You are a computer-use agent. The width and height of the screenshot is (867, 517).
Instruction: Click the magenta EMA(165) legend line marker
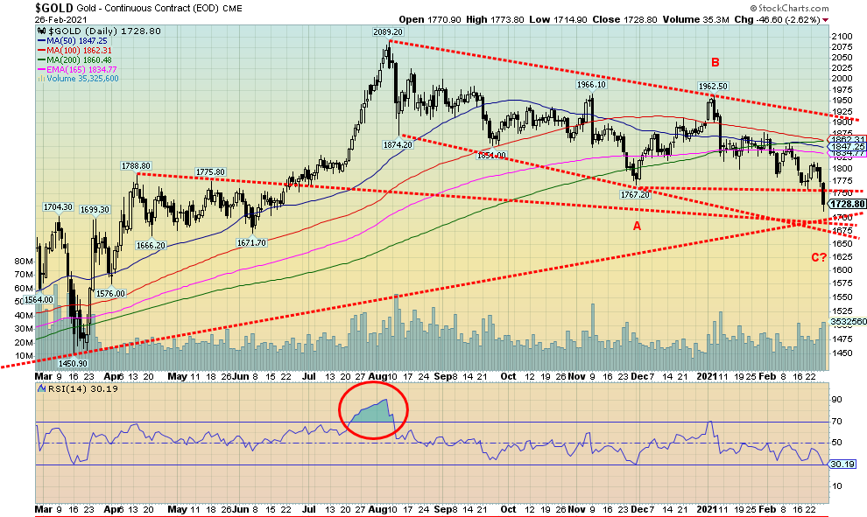(41, 70)
